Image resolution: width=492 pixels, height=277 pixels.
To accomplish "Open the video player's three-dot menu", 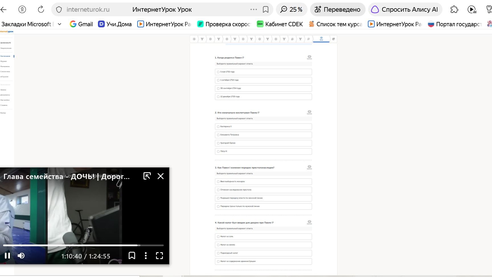I will coord(146,256).
